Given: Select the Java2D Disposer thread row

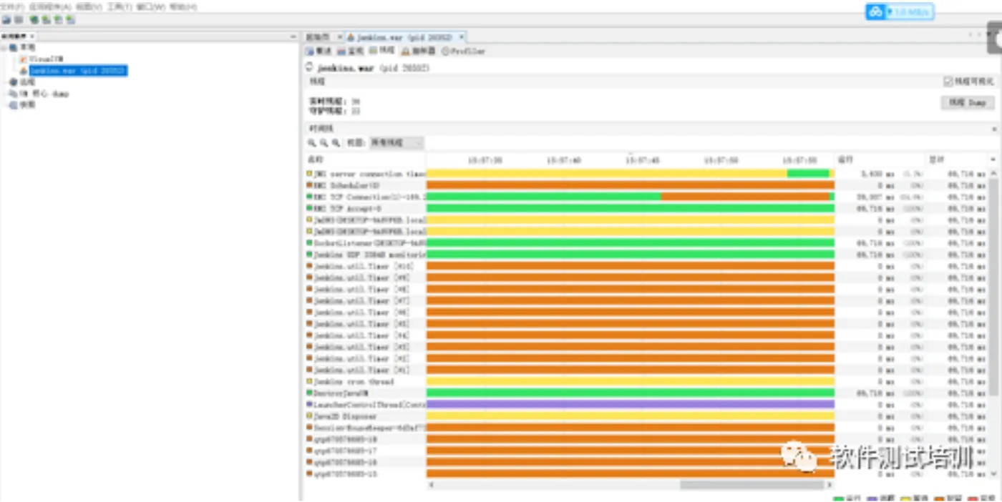Looking at the screenshot, I should coord(647,415).
